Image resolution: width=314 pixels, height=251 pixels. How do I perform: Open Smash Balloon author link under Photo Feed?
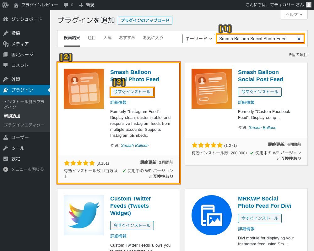(135, 146)
